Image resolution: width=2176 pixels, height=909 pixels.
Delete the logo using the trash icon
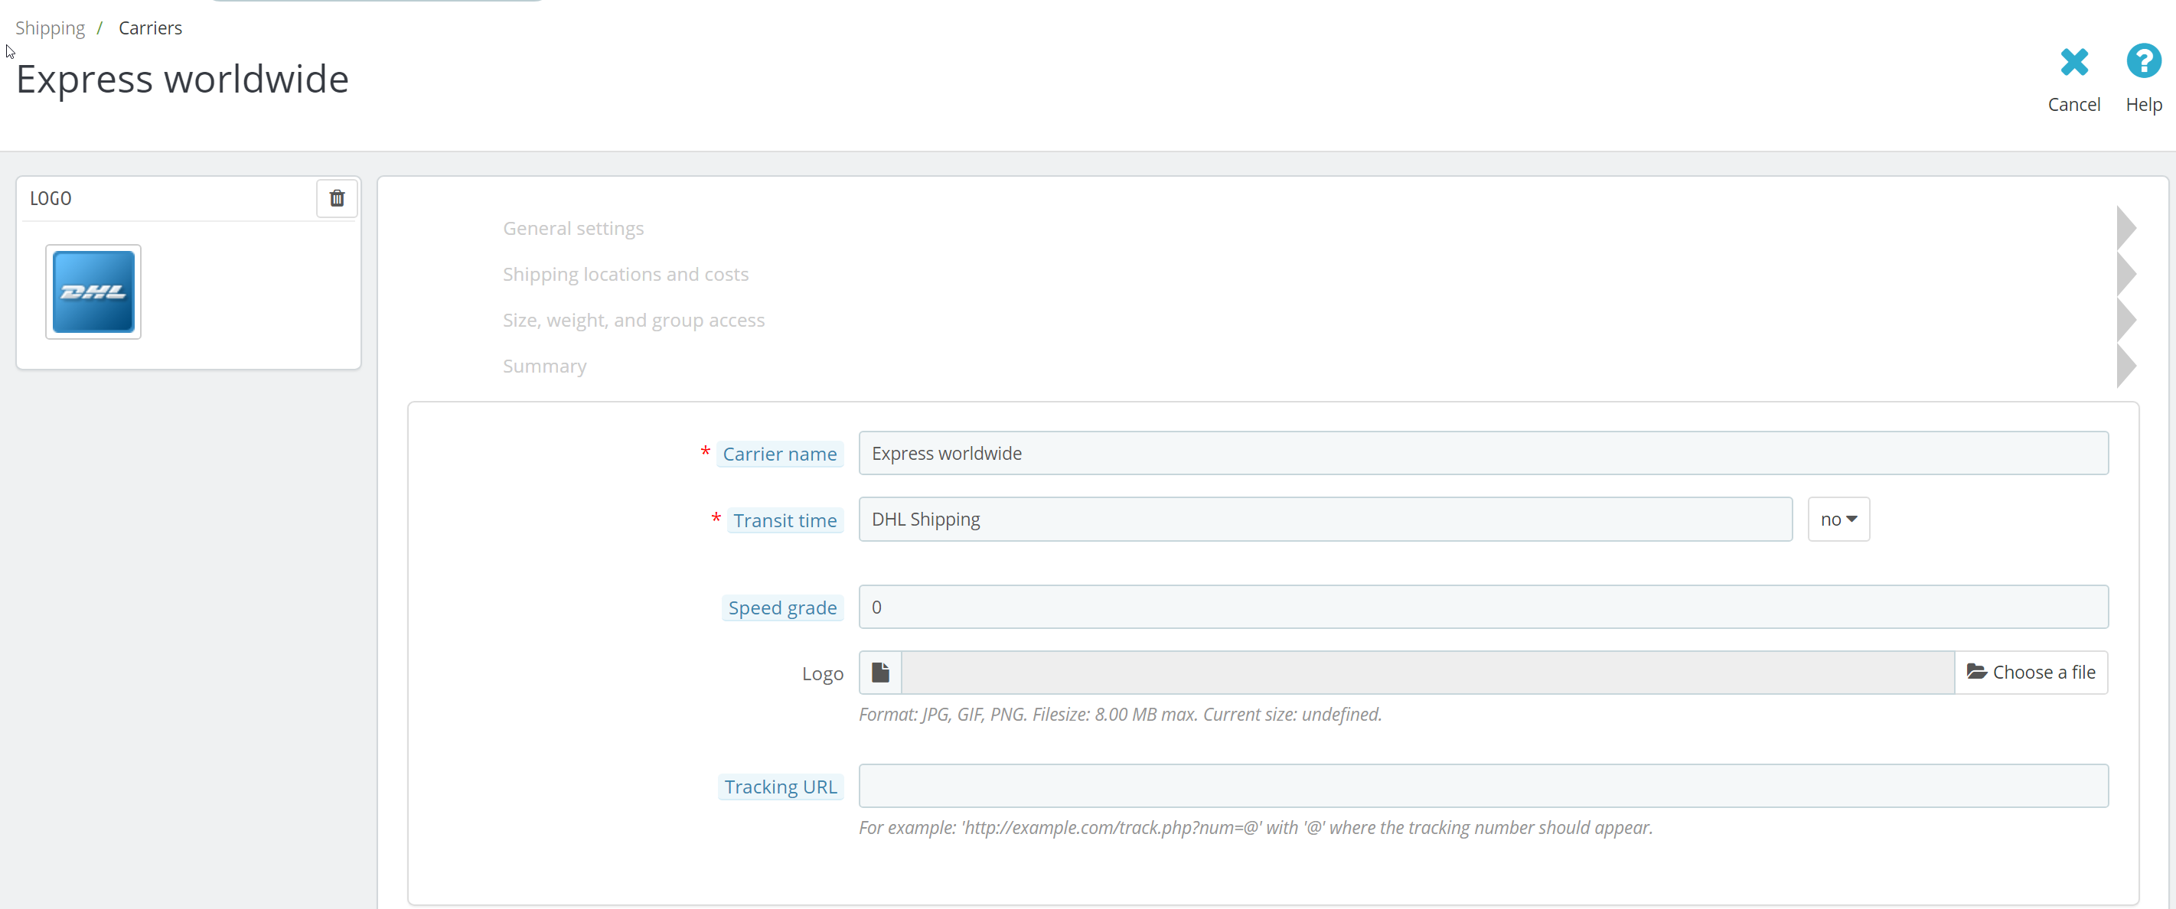pyautogui.click(x=336, y=198)
